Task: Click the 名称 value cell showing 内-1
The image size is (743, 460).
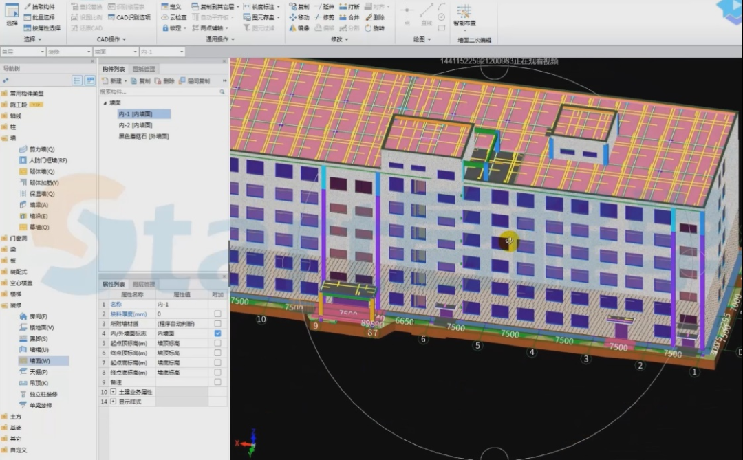Action: click(182, 304)
